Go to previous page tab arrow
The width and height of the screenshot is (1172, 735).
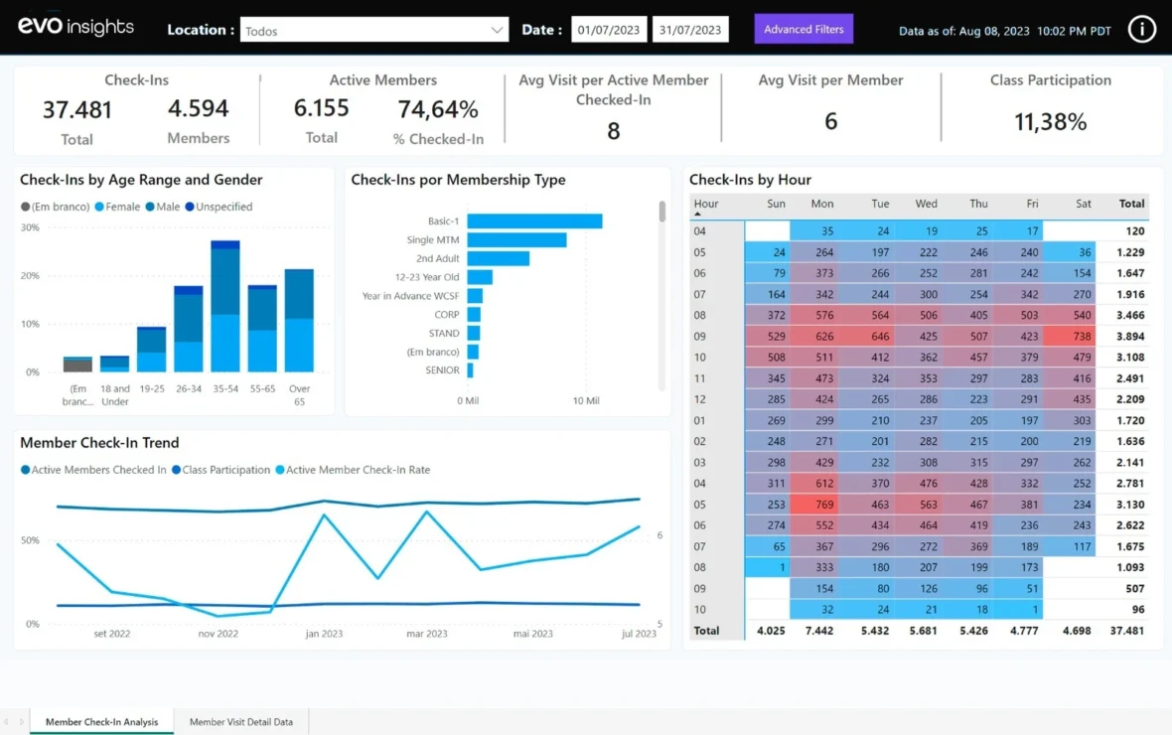pos(7,722)
